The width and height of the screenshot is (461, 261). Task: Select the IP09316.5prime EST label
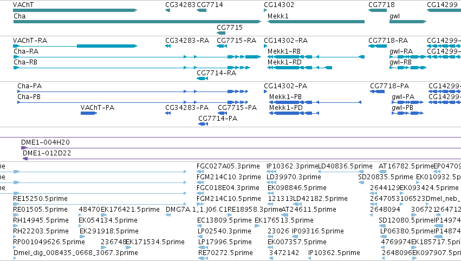[x=318, y=231]
